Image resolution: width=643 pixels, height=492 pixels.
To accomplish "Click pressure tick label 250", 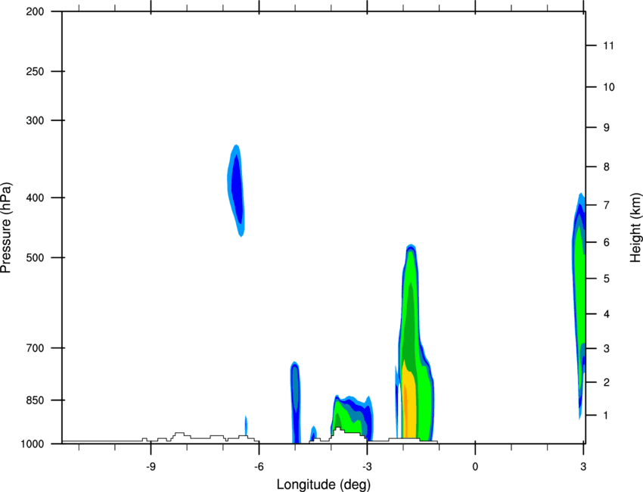I will pos(35,71).
